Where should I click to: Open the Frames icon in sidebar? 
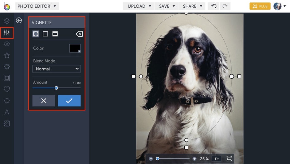click(x=7, y=78)
